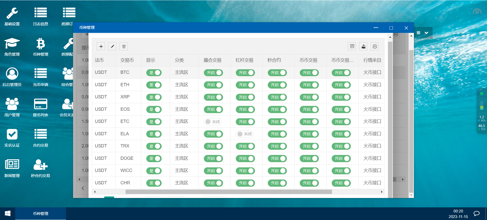The height and width of the screenshot is (220, 487).
Task: Open the column filter grid icon
Action: (x=352, y=46)
